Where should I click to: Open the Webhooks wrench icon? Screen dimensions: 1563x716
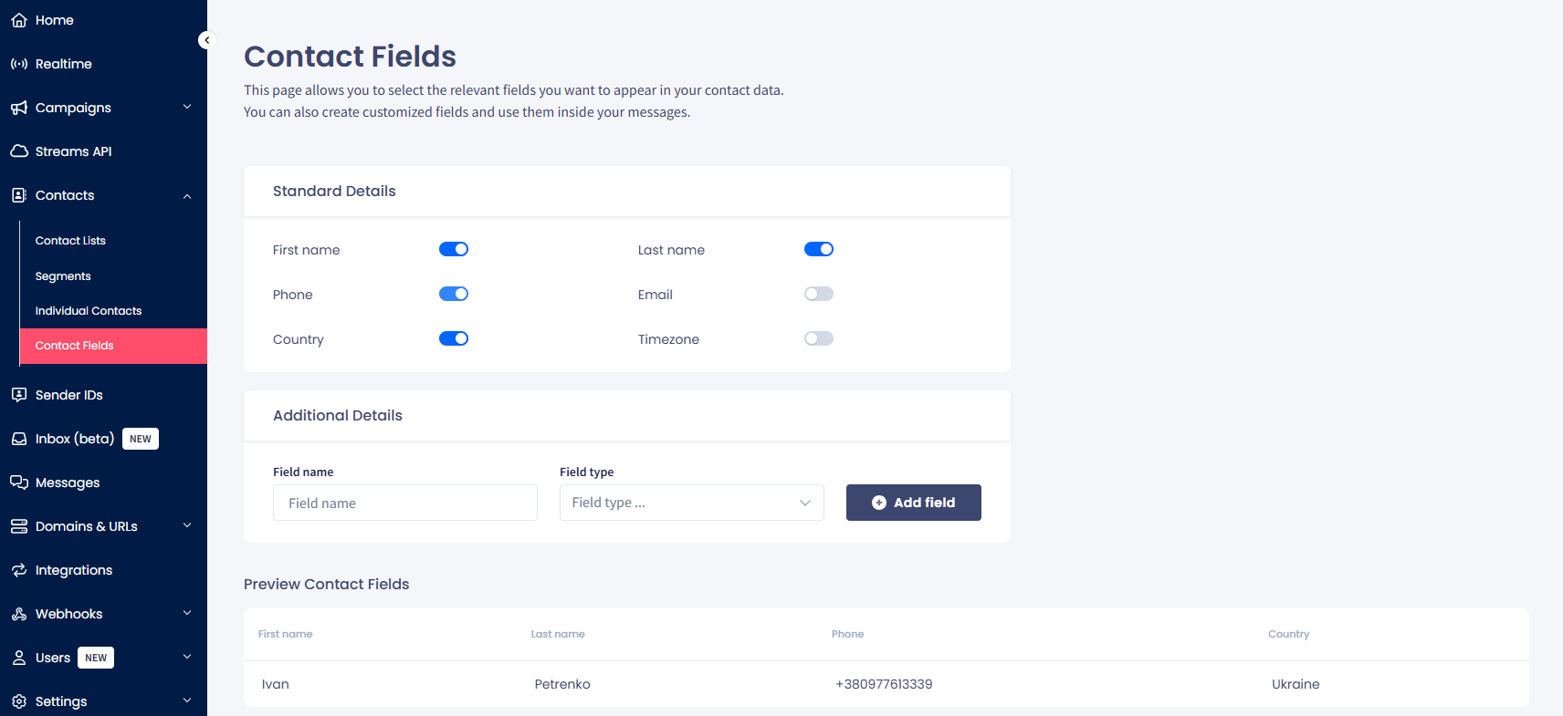(x=18, y=613)
